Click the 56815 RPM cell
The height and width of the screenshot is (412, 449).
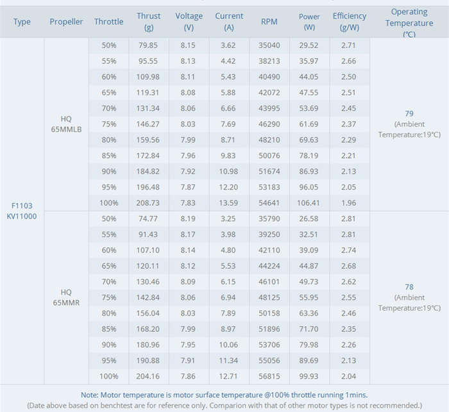coord(269,376)
